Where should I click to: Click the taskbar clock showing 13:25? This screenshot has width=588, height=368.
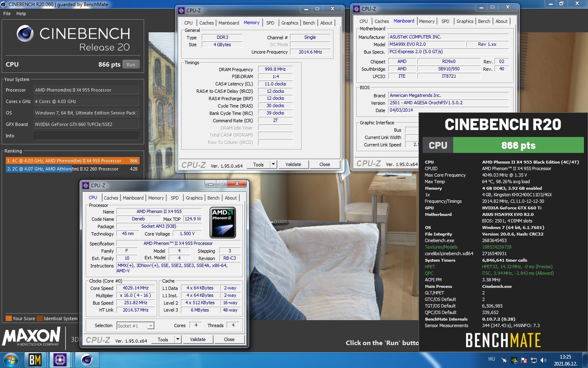point(566,360)
